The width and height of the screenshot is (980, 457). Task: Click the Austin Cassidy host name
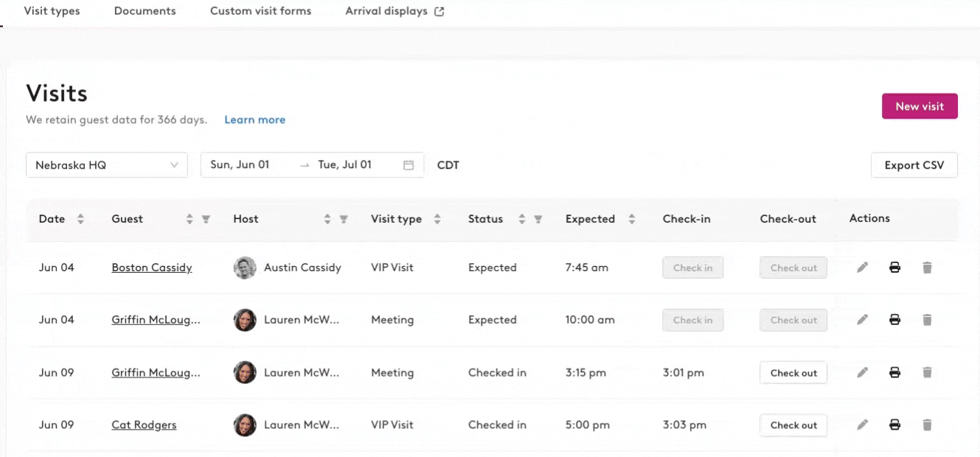click(x=302, y=268)
